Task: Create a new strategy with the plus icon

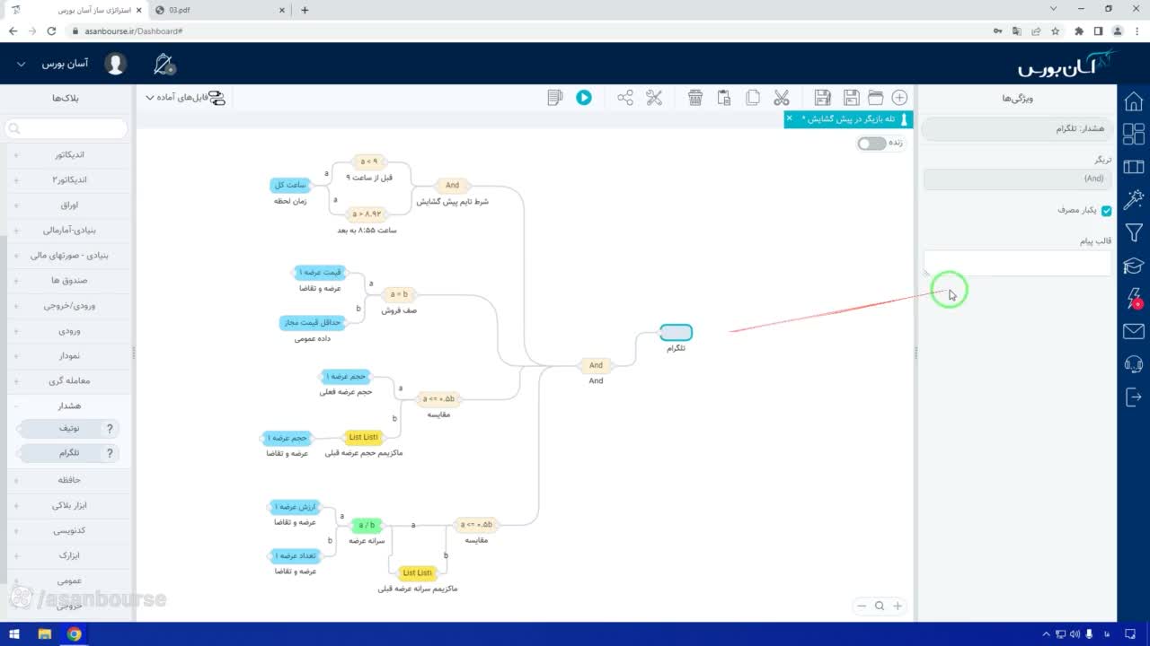Action: click(x=899, y=98)
